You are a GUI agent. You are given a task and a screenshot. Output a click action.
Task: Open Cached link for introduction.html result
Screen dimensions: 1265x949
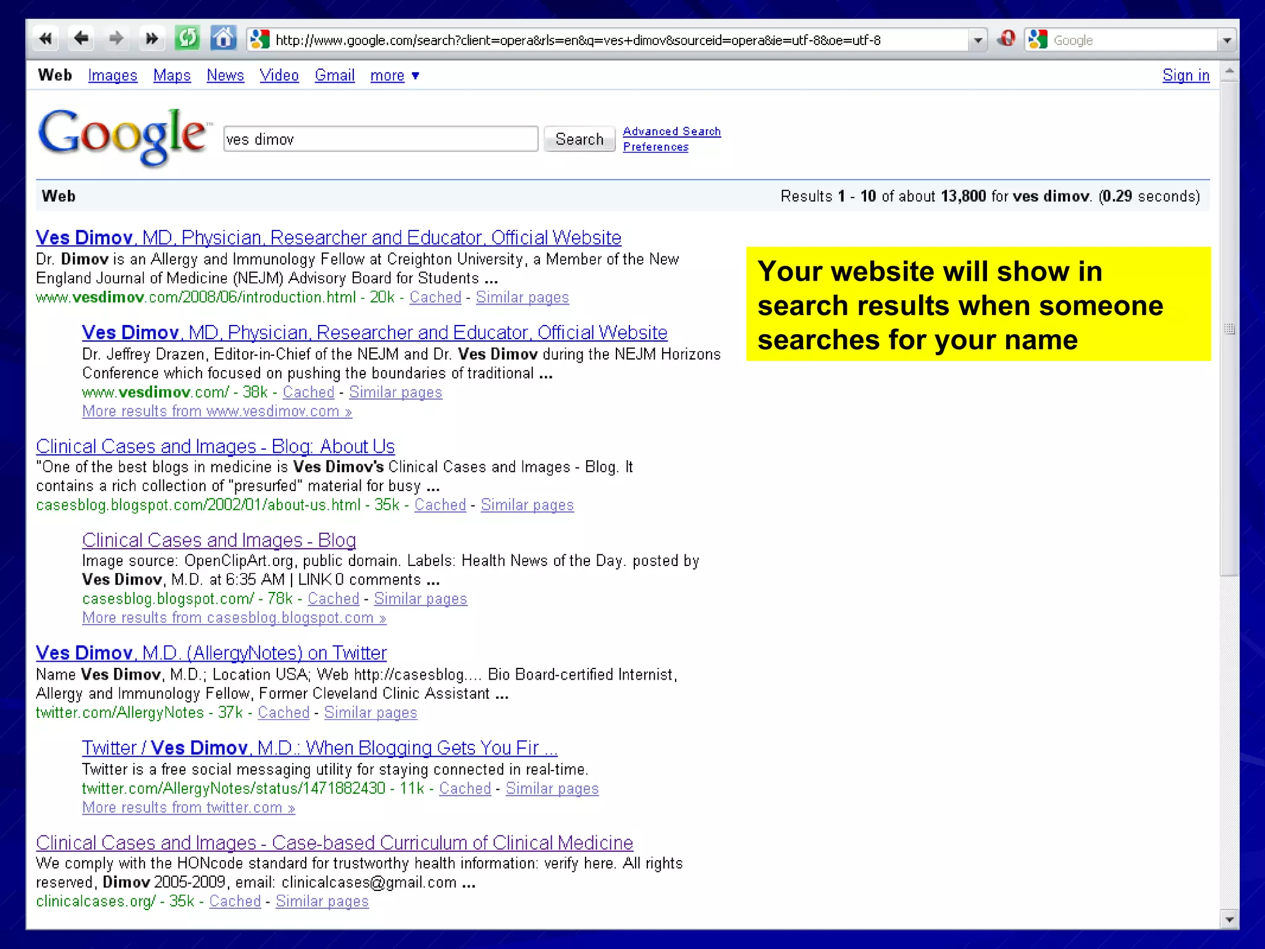435,297
